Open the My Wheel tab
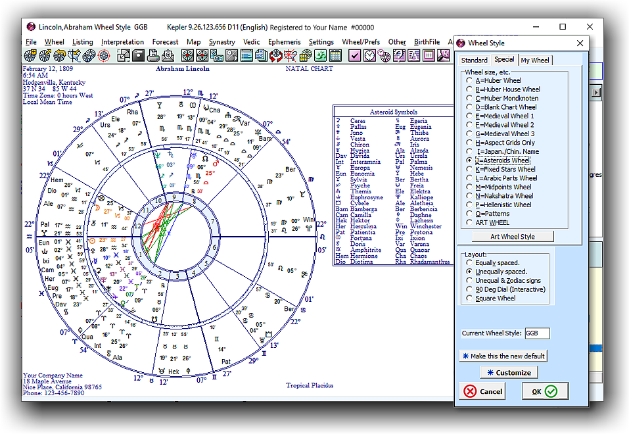Viewport: 629px width, 434px height. [535, 60]
